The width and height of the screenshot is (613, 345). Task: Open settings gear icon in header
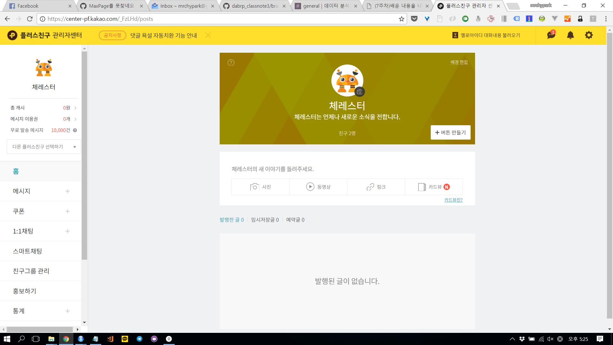pos(589,35)
